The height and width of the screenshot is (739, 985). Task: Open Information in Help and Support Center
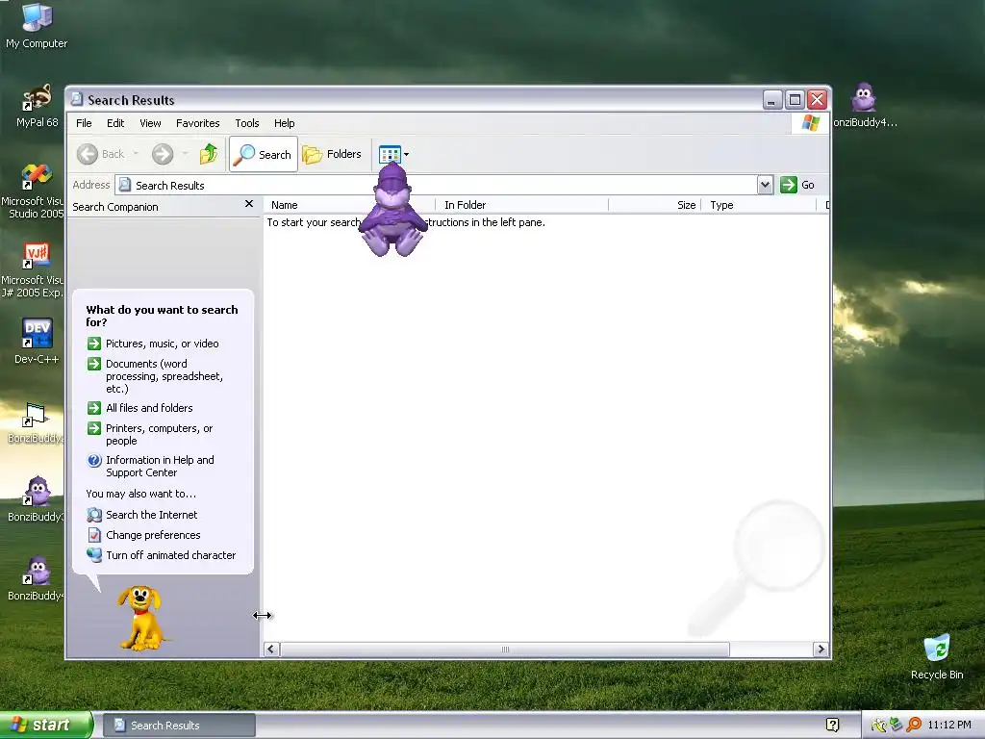coord(151,467)
